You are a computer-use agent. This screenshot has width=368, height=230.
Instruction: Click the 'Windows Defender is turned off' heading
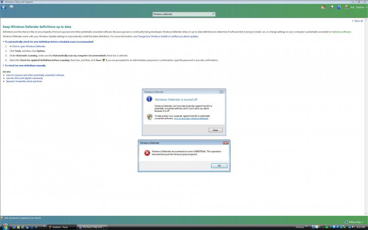(x=176, y=100)
